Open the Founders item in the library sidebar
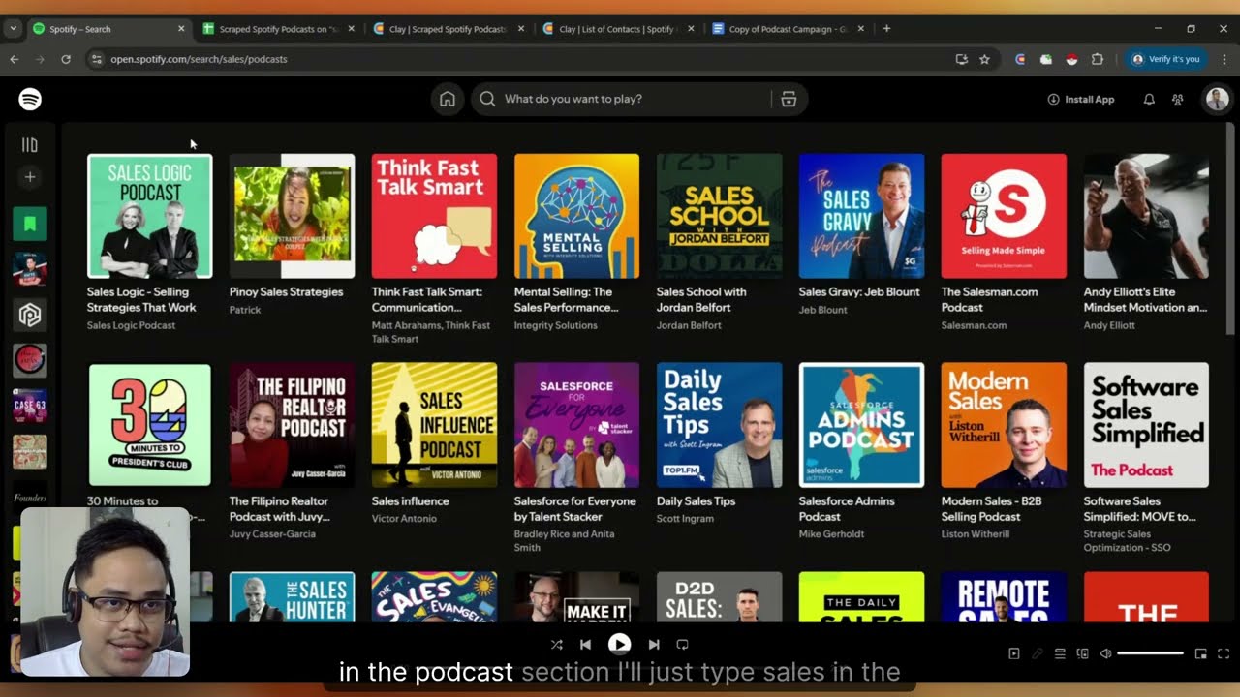 click(x=30, y=498)
